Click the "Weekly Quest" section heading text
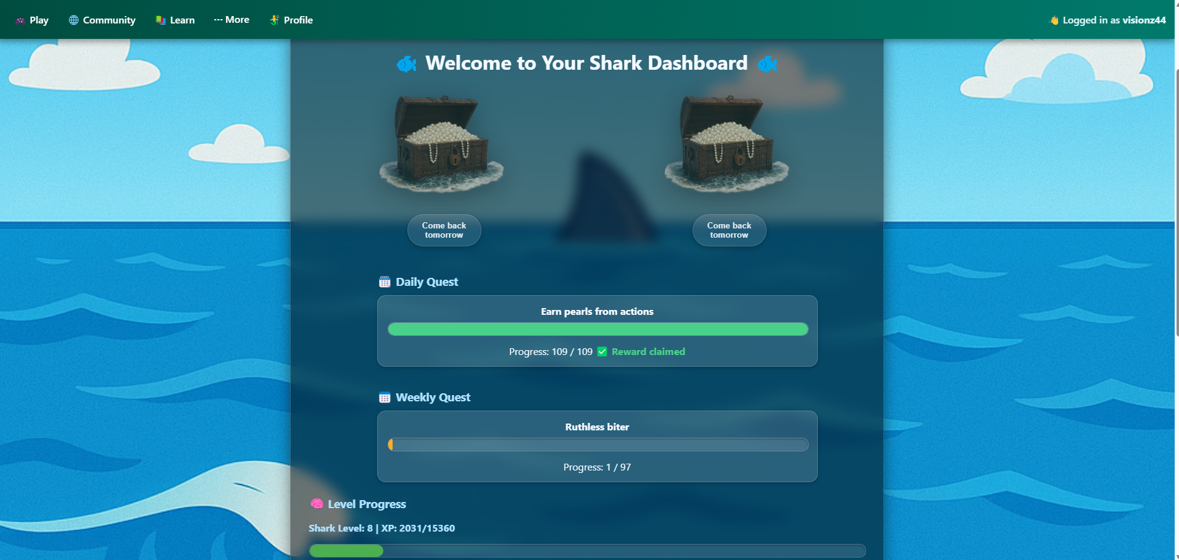This screenshot has width=1179, height=560. click(x=433, y=398)
